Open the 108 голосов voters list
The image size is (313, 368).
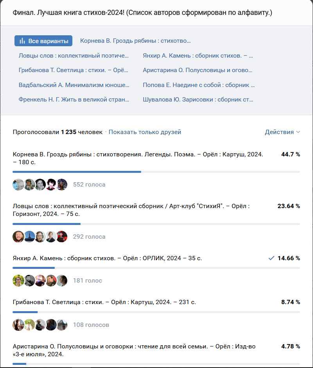click(x=91, y=325)
